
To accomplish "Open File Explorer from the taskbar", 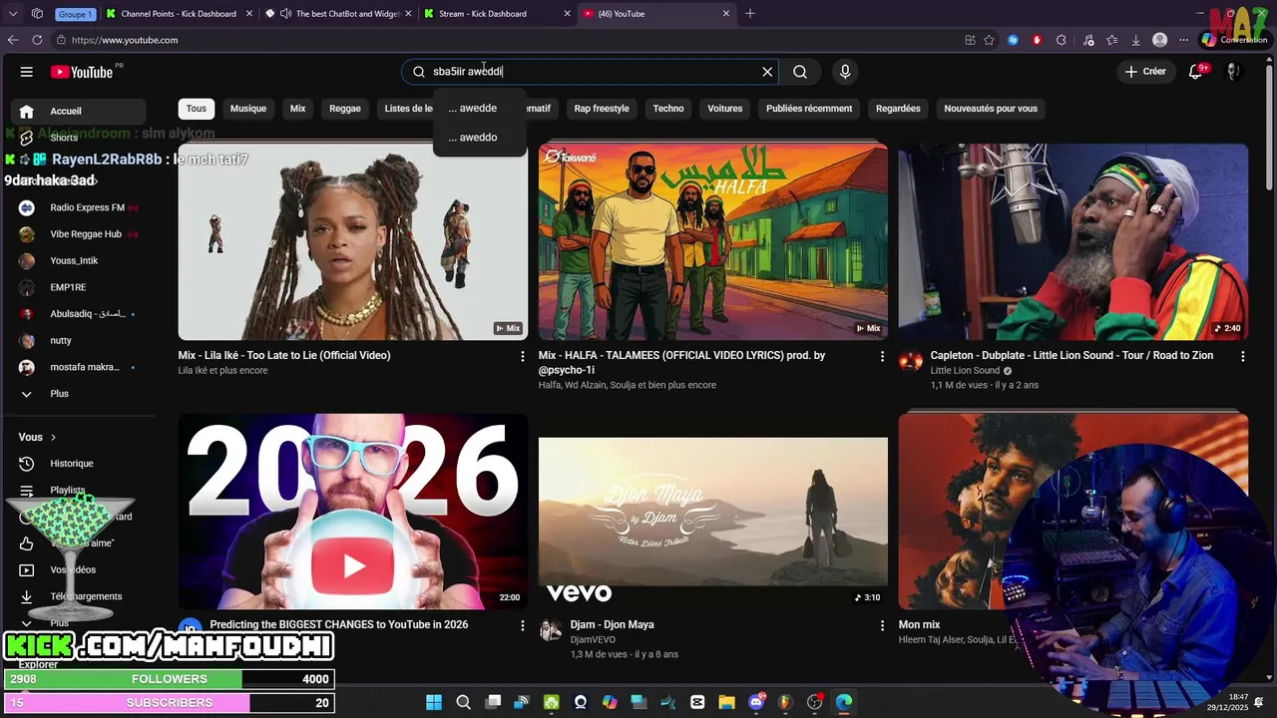I will 726,702.
